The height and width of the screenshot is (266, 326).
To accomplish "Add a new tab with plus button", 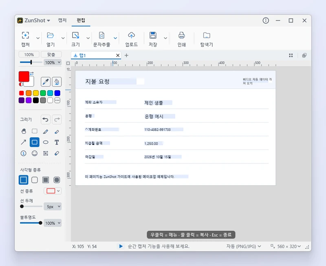I will 126,55.
